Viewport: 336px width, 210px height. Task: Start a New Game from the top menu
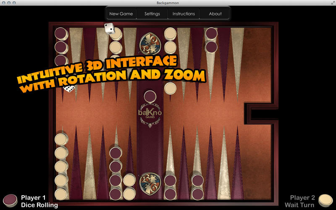pos(121,14)
